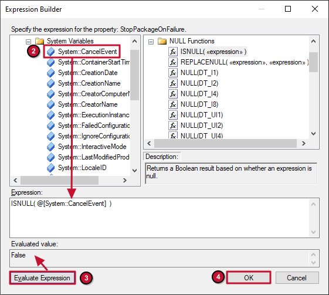Click the fx icon beside NULL(DT_I2)
Screen dimensions: 329x295
[173, 83]
